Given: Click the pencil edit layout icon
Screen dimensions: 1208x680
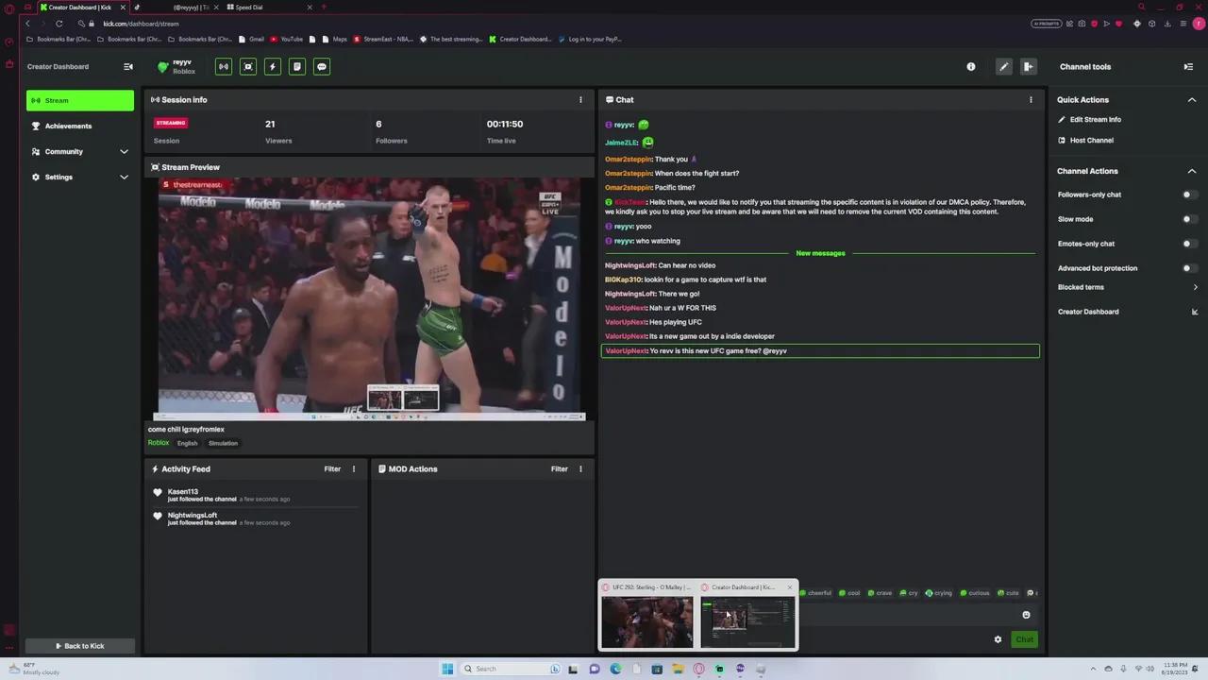Looking at the screenshot, I should (1004, 67).
